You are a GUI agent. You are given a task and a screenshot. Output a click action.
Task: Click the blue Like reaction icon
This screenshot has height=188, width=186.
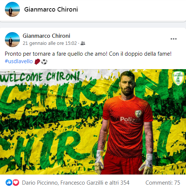pos(9,182)
